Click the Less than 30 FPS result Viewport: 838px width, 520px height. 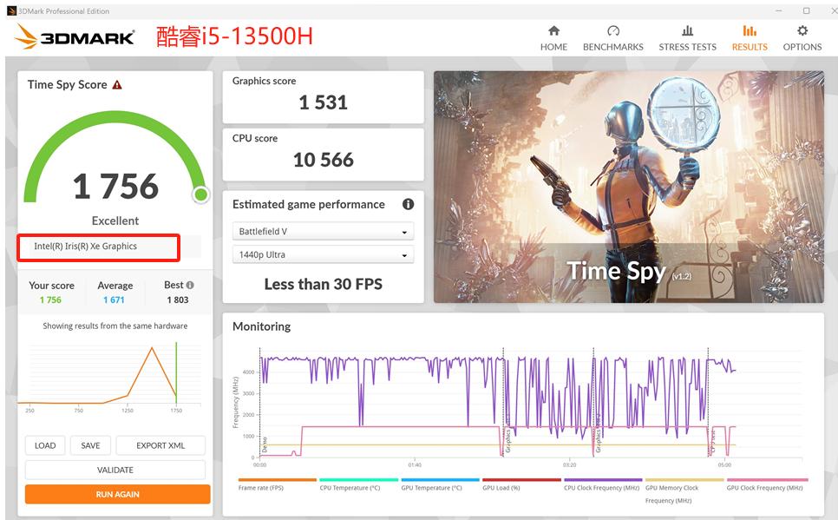(x=323, y=284)
